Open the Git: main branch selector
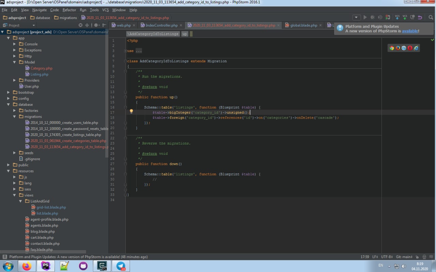 (404, 257)
